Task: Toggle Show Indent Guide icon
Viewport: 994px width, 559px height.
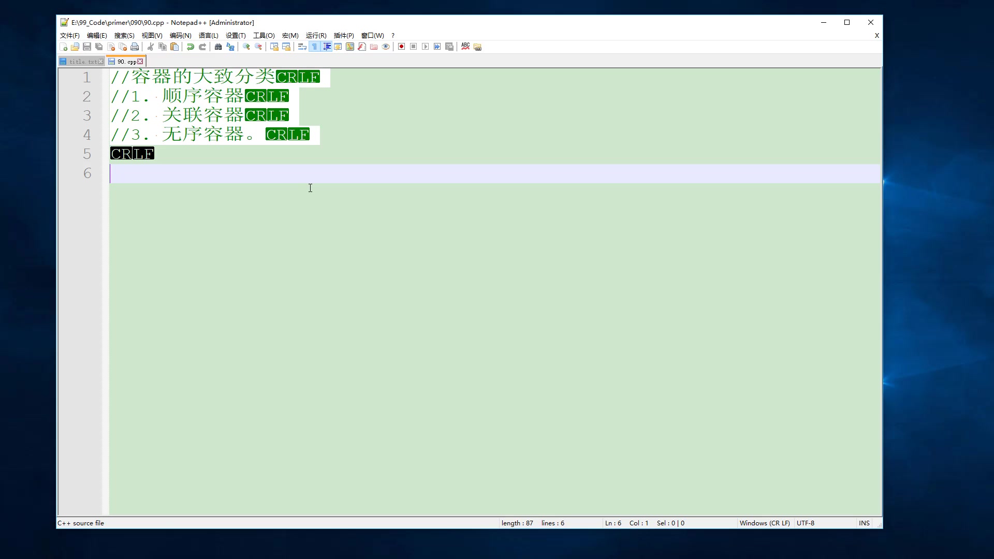Action: (x=326, y=47)
